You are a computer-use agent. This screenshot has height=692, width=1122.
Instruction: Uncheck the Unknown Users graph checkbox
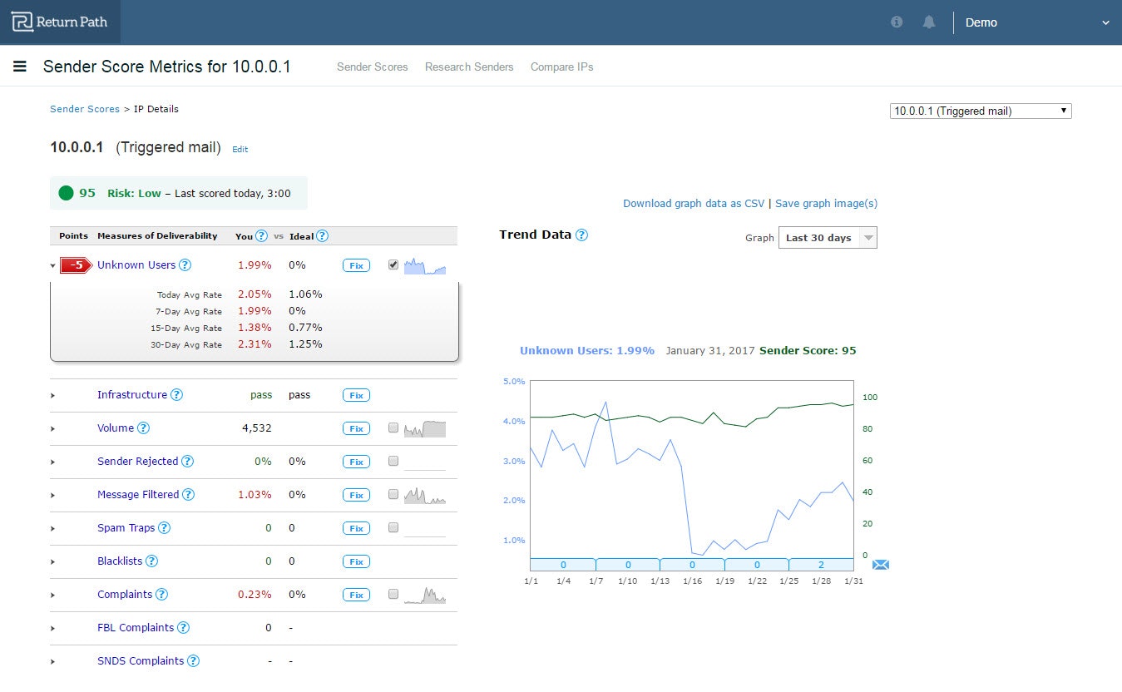[x=393, y=264]
